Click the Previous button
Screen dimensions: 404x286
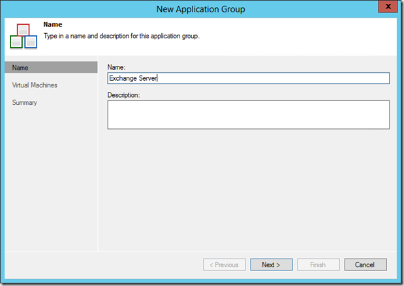pos(225,265)
